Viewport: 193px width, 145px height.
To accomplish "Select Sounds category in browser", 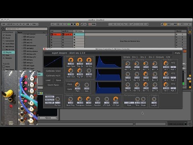I will pos(8,35).
